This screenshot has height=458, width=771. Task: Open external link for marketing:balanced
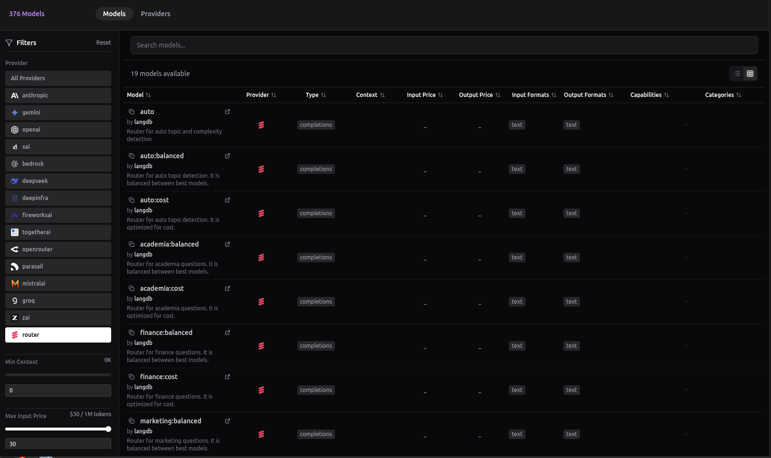pos(228,421)
